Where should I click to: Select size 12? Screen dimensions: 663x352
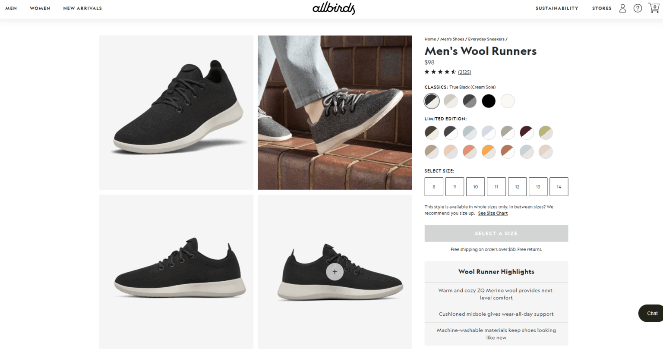pos(517,186)
